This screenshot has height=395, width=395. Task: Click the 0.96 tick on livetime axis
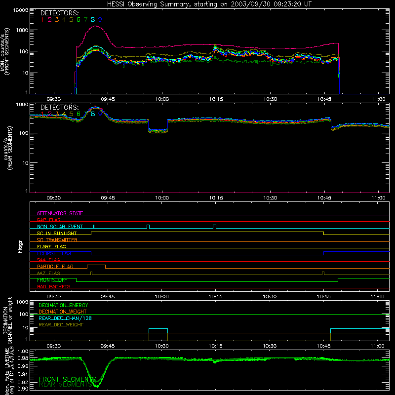(x=23, y=366)
